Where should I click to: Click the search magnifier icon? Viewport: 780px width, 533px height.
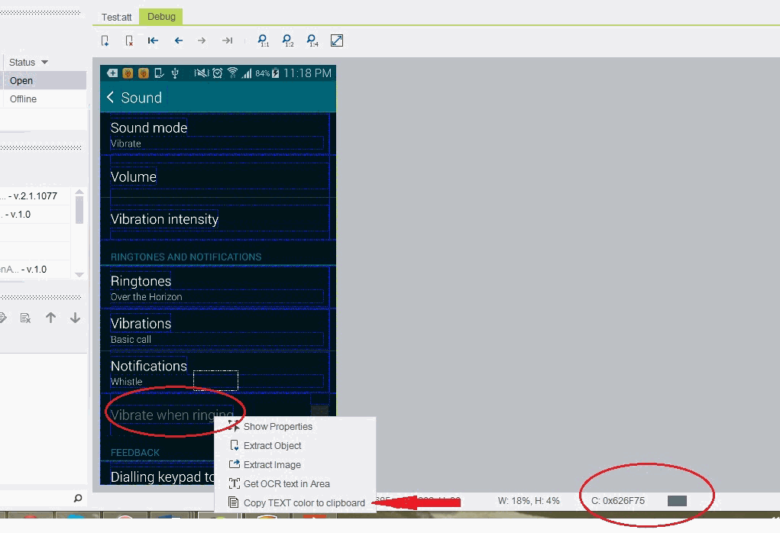point(77,499)
